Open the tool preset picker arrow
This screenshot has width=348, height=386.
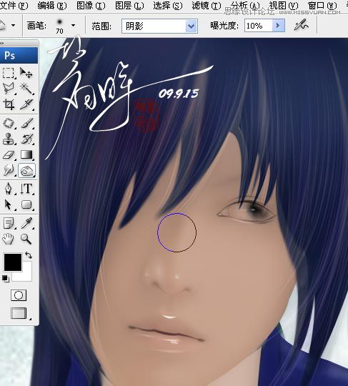(x=13, y=25)
